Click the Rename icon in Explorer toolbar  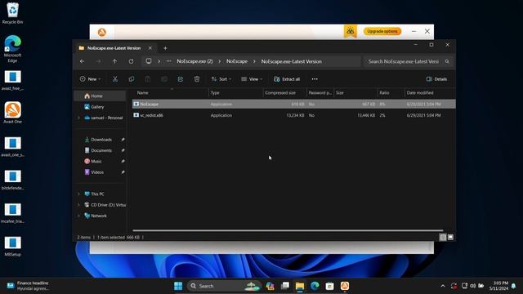tap(164, 79)
